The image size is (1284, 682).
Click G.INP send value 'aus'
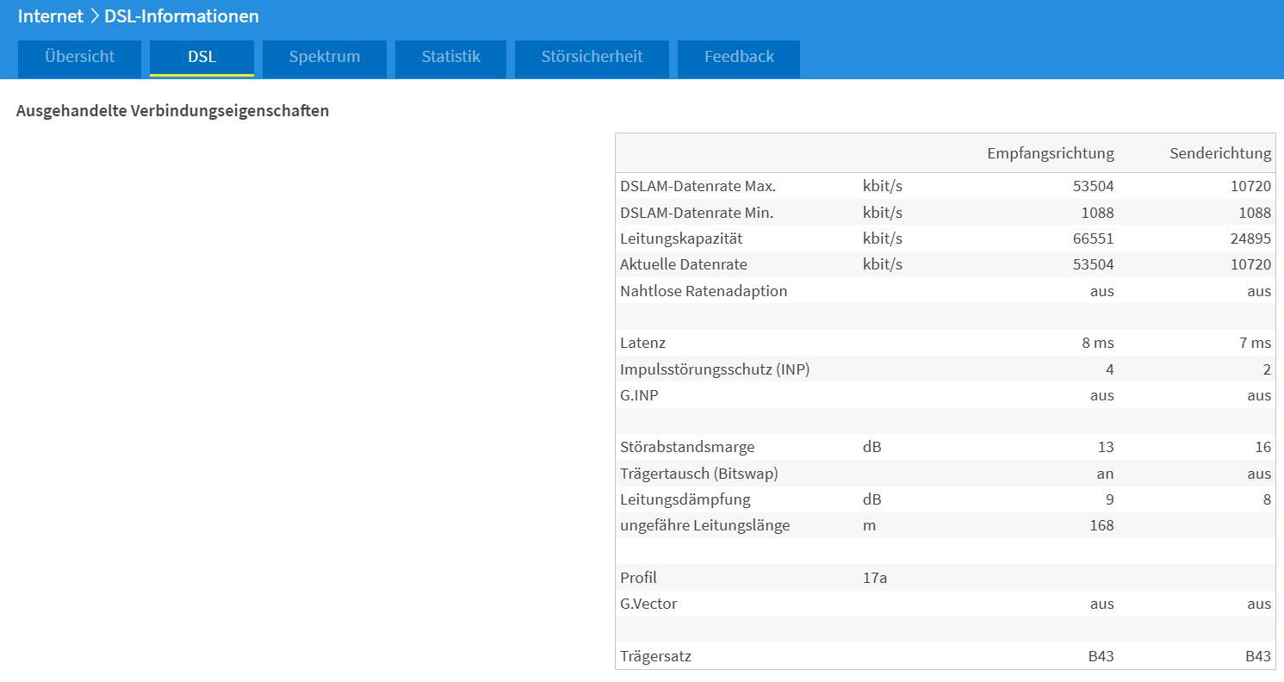click(1259, 395)
